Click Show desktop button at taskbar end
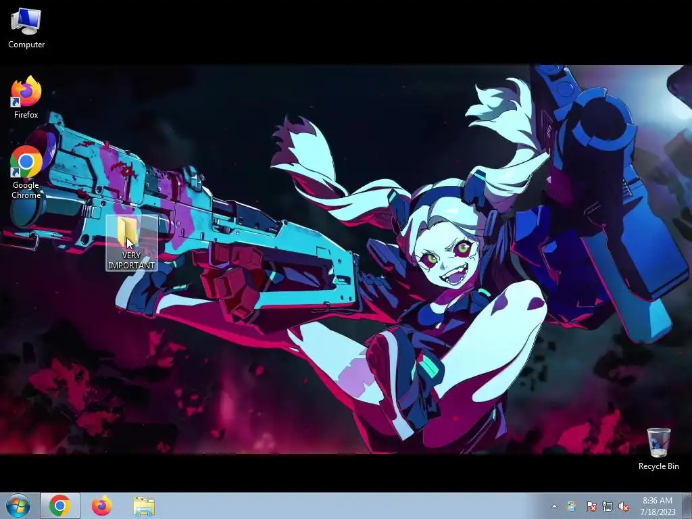Image resolution: width=692 pixels, height=519 pixels. [687, 505]
